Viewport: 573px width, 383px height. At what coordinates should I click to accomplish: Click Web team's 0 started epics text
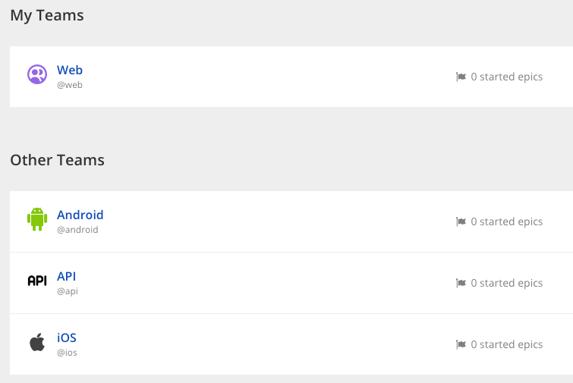click(x=506, y=77)
